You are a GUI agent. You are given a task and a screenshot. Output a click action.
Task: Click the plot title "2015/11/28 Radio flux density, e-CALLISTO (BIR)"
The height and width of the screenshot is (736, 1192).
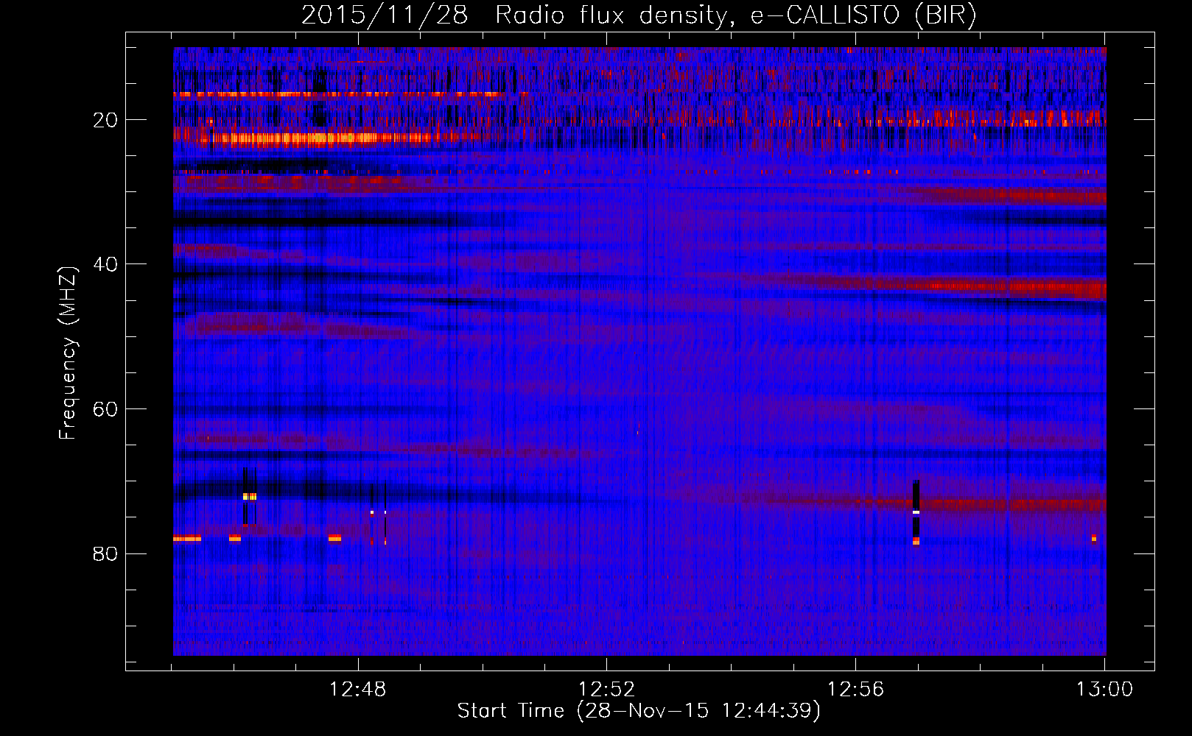(639, 15)
